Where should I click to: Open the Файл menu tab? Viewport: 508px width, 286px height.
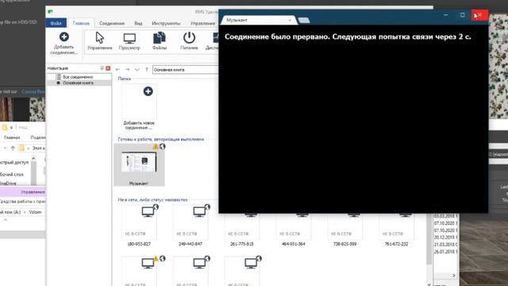(56, 23)
